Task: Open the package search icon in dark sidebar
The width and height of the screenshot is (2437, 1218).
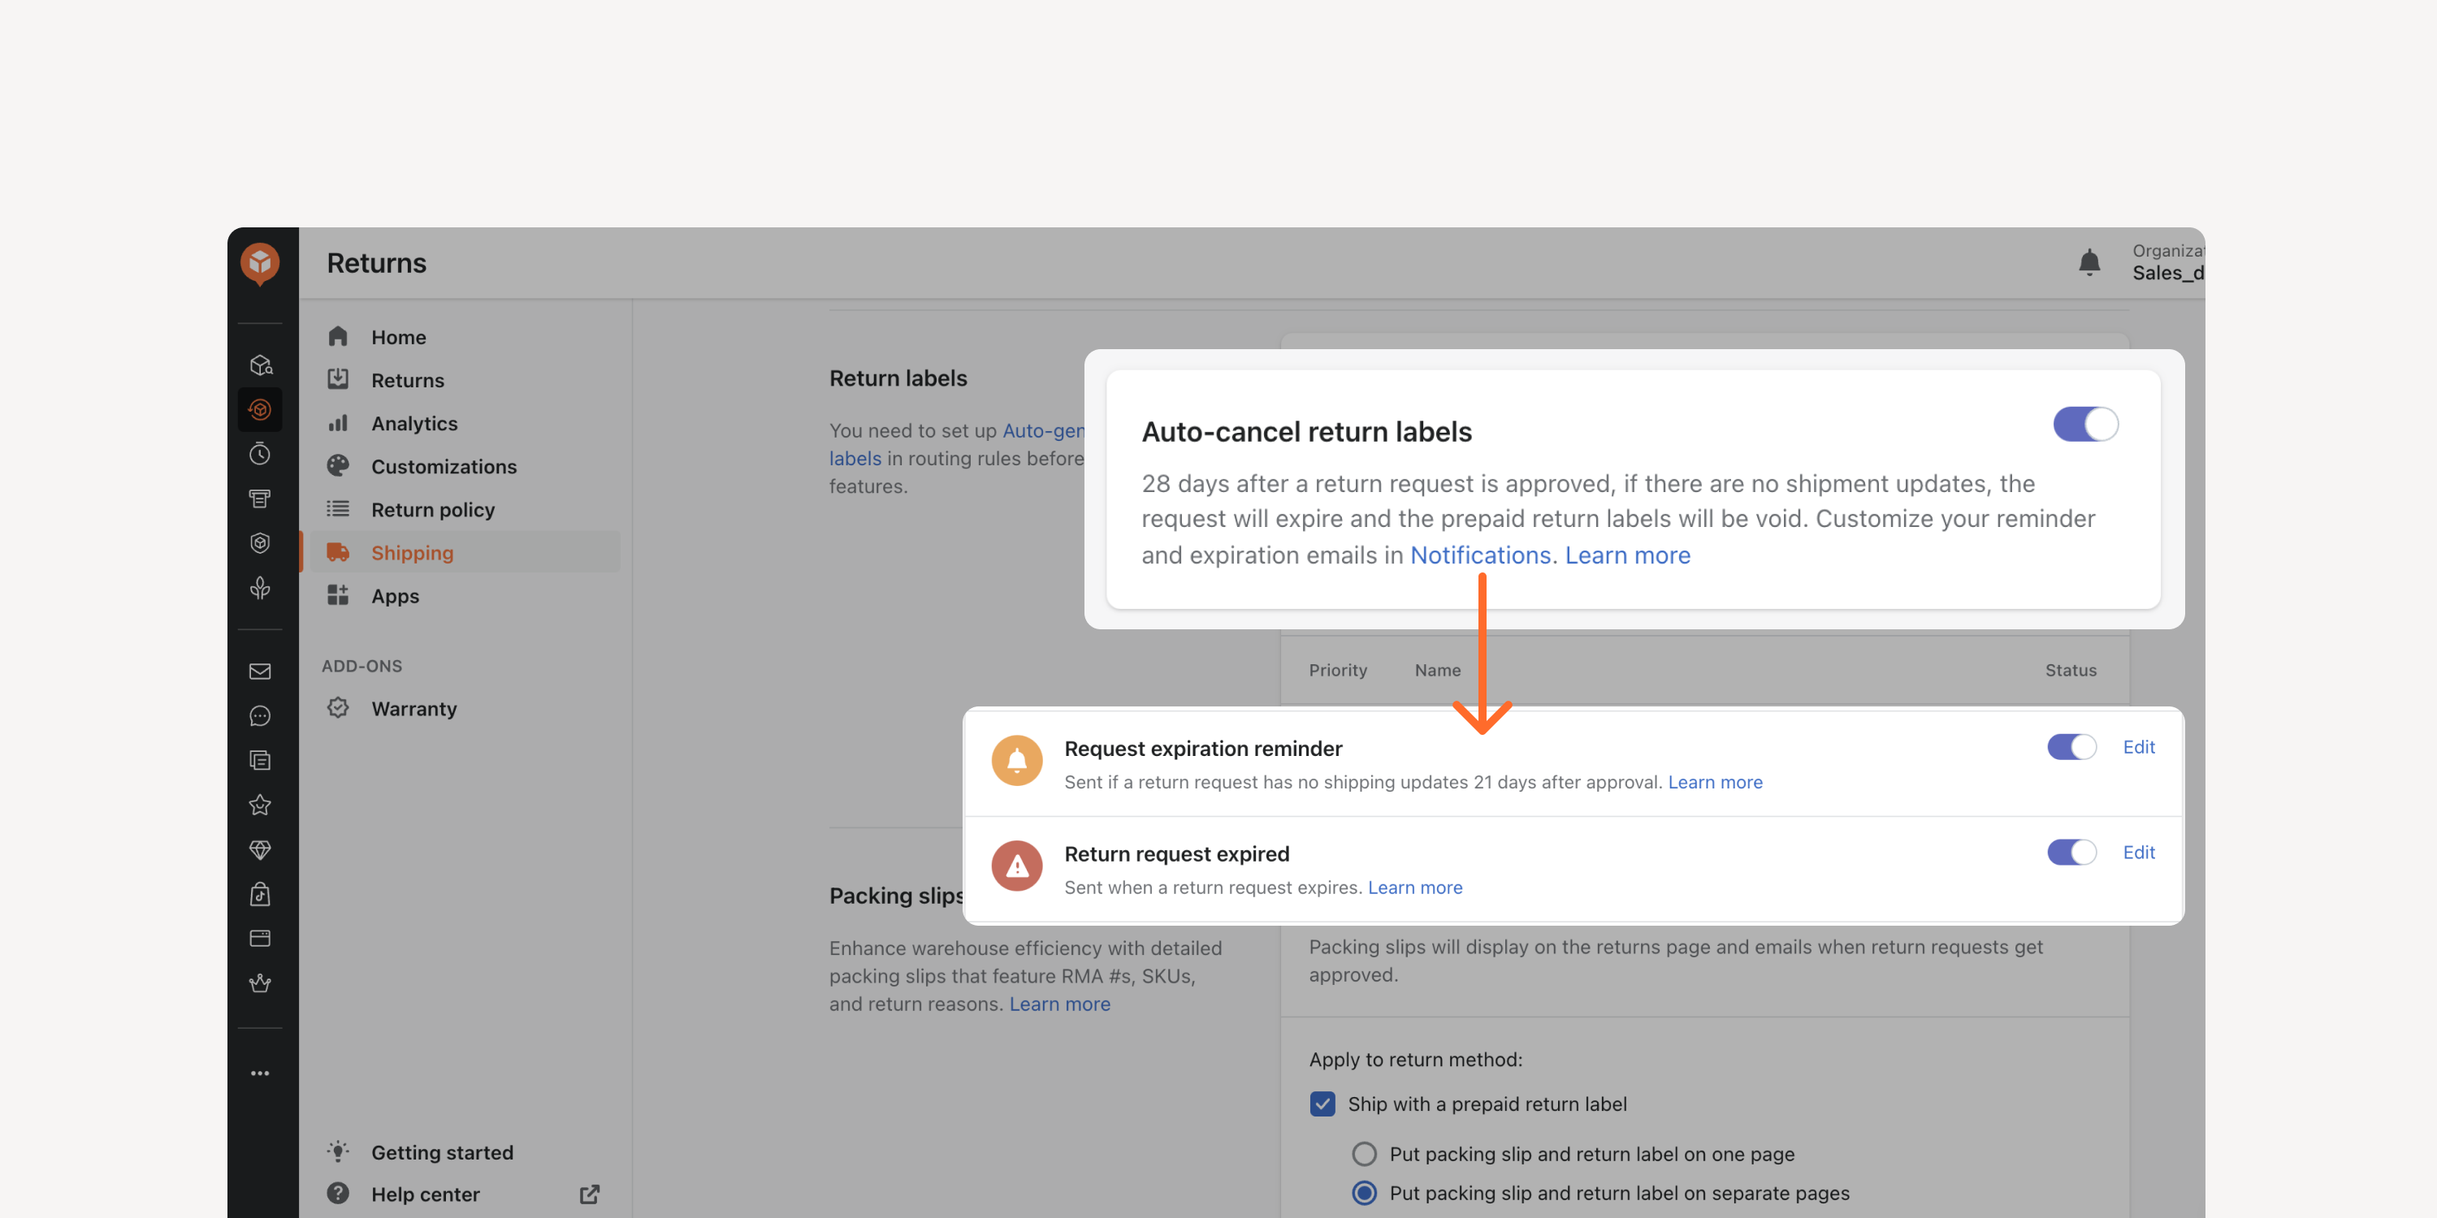Action: [x=260, y=365]
